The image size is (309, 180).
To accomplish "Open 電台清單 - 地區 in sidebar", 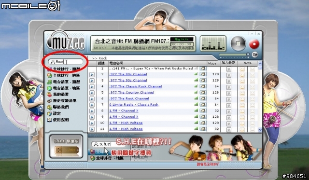I will (x=64, y=88).
